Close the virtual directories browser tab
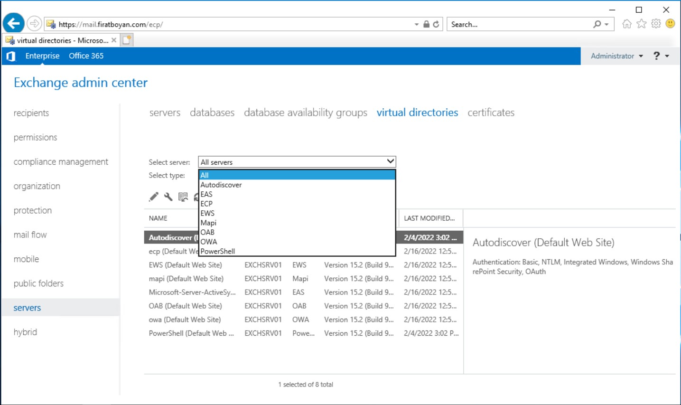Image resolution: width=681 pixels, height=405 pixels. (x=114, y=40)
